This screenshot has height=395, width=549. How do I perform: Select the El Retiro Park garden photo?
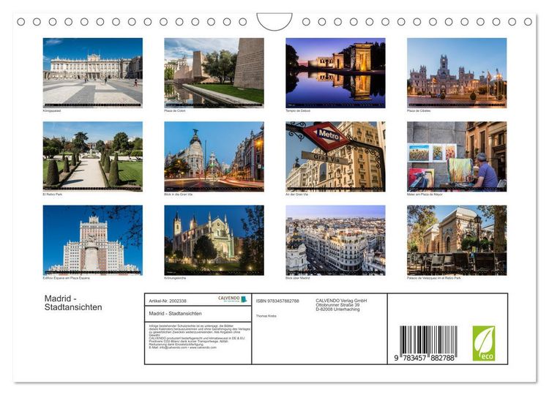click(93, 157)
